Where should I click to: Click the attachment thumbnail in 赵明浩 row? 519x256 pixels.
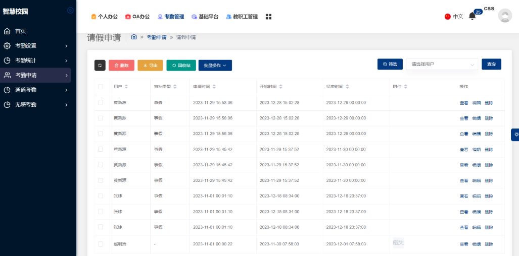pyautogui.click(x=399, y=243)
